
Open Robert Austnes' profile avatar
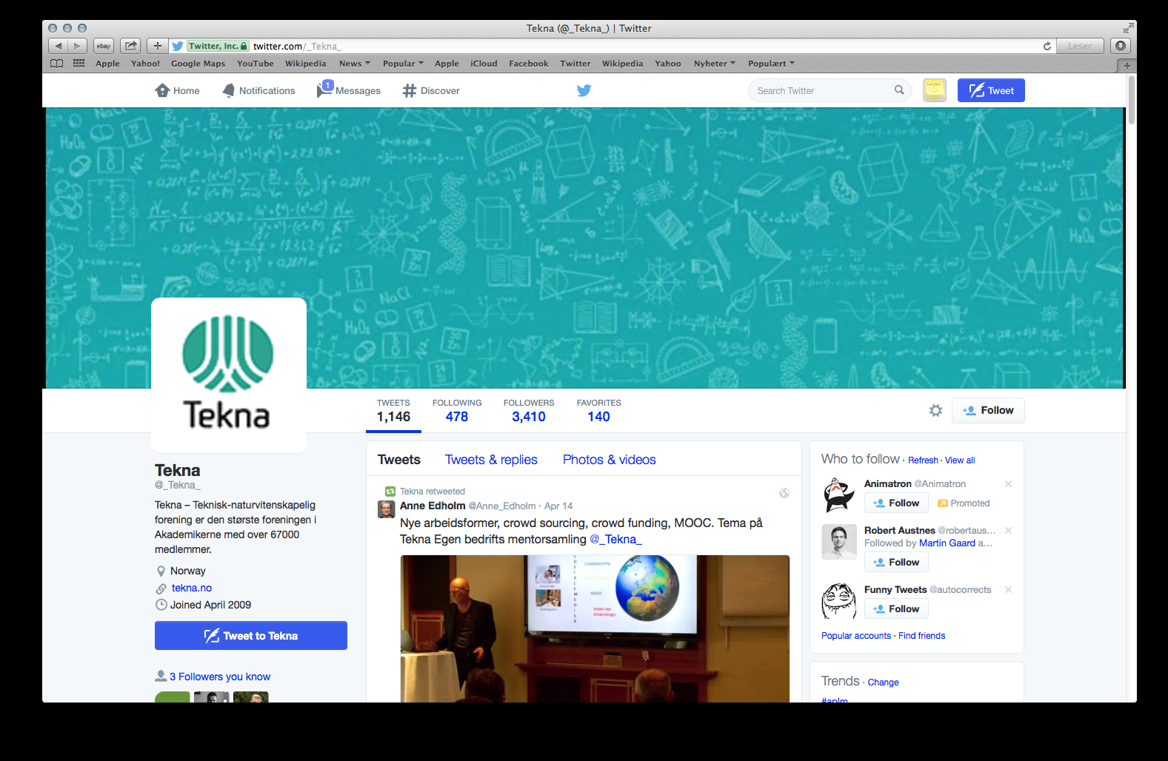pyautogui.click(x=839, y=542)
